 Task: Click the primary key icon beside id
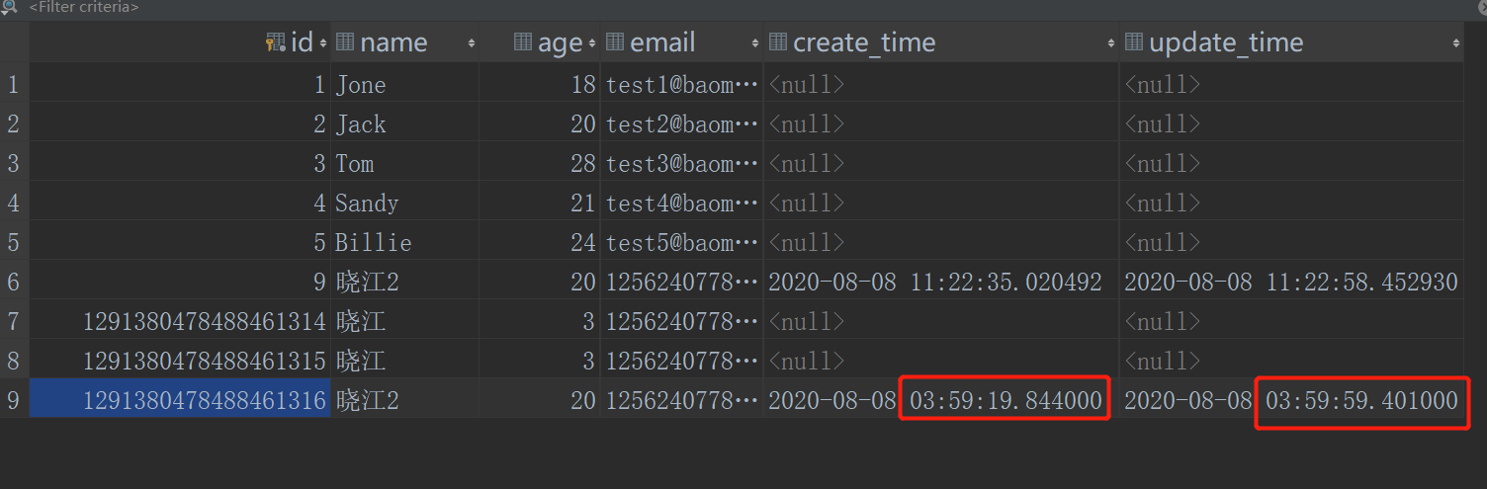click(276, 42)
